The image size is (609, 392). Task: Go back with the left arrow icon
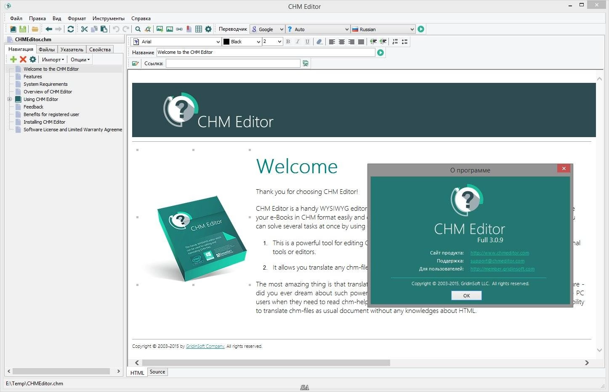[49, 29]
